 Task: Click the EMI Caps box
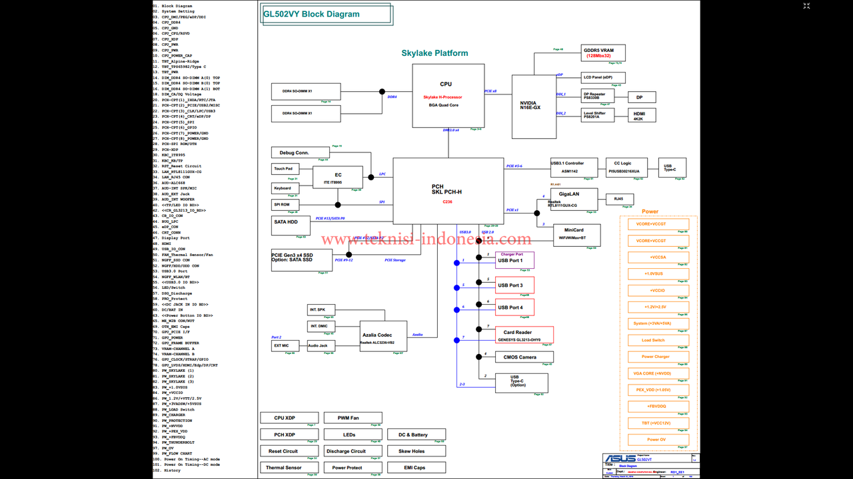(417, 467)
